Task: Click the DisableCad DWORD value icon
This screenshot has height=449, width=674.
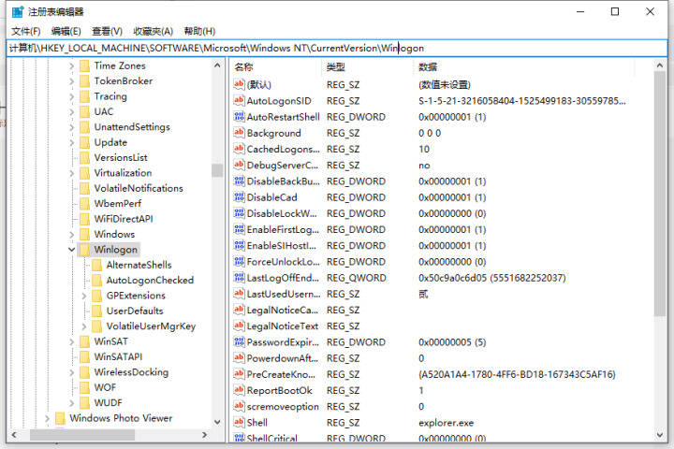Action: pos(239,197)
